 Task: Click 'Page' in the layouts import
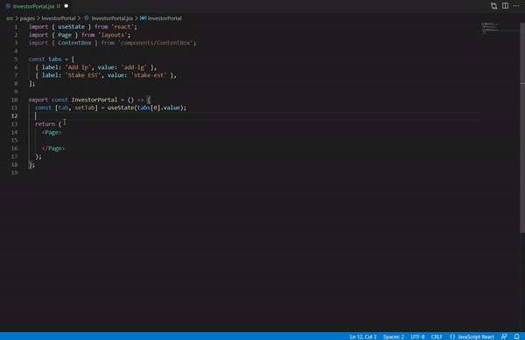65,35
